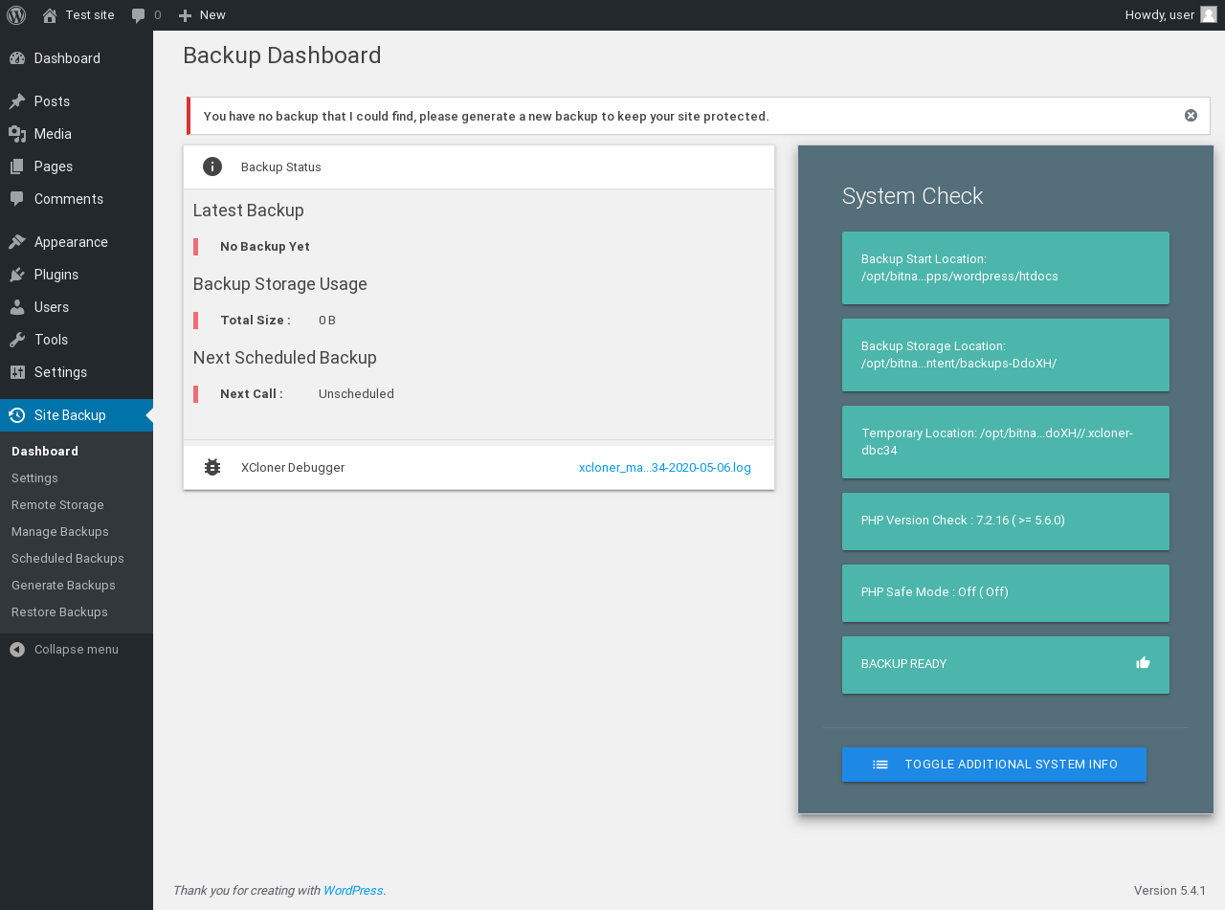Click the Backup Status info icon
1225x910 pixels.
pos(212,166)
